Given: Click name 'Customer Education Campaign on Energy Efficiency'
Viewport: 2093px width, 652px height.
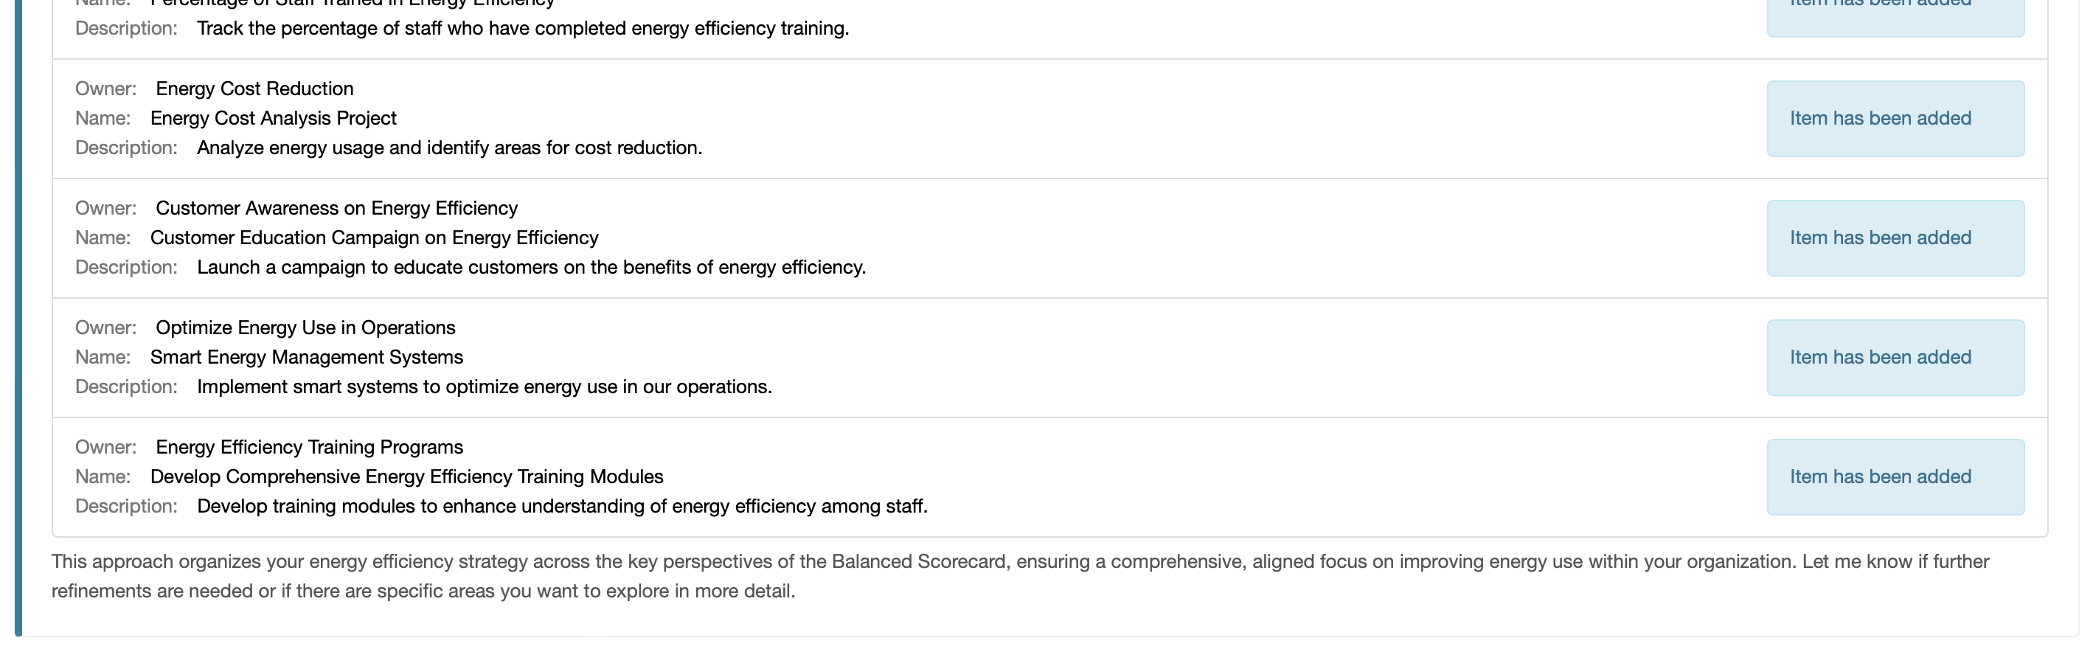Looking at the screenshot, I should tap(374, 238).
